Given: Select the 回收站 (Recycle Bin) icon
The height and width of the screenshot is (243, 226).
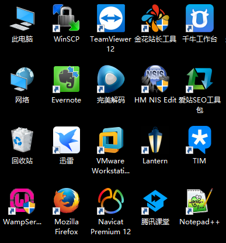Looking at the screenshot, I should 22,140.
